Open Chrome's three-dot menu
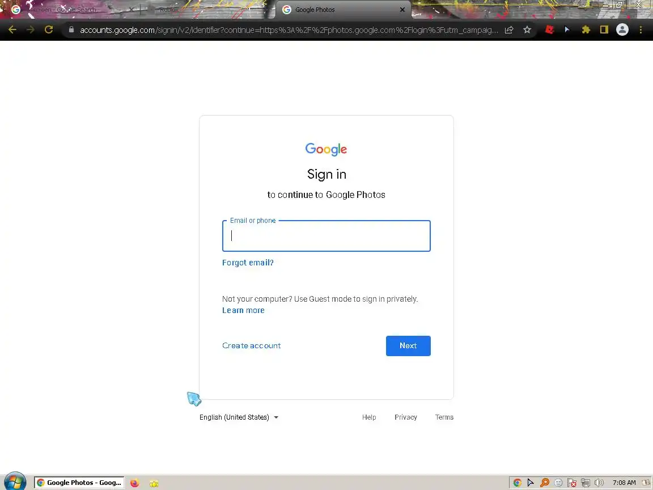 tap(641, 29)
